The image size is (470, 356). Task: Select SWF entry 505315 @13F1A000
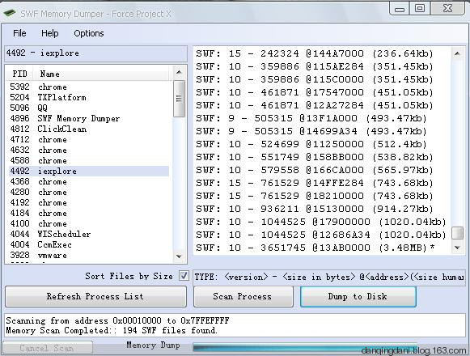pyautogui.click(x=311, y=118)
